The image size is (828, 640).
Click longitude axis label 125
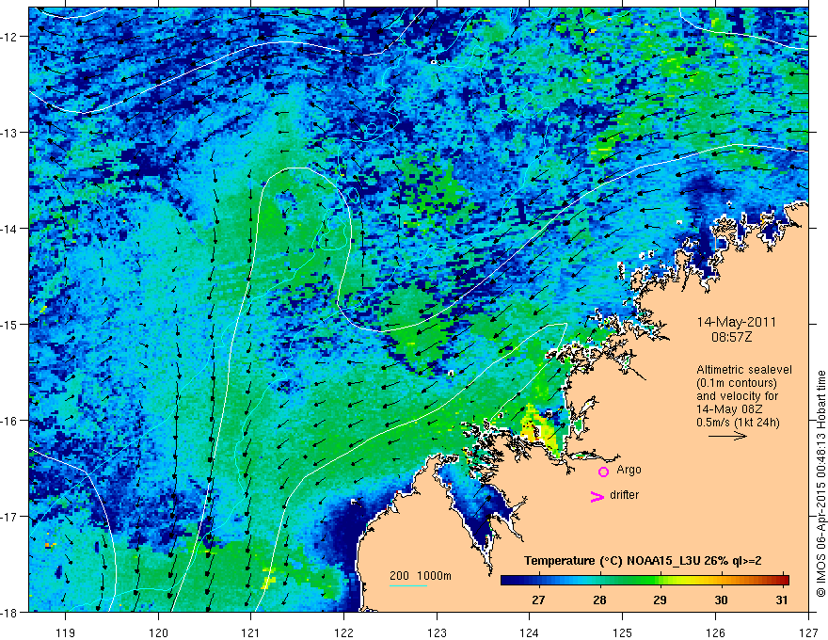[x=623, y=632]
